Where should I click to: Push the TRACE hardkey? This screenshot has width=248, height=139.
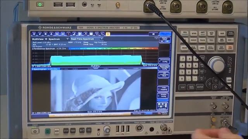coord(202,40)
